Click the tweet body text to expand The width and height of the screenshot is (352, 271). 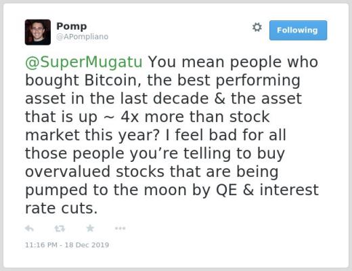(x=171, y=135)
